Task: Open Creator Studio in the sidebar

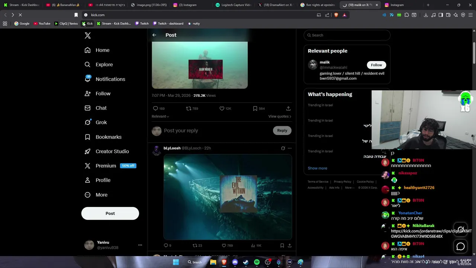Action: (107, 151)
